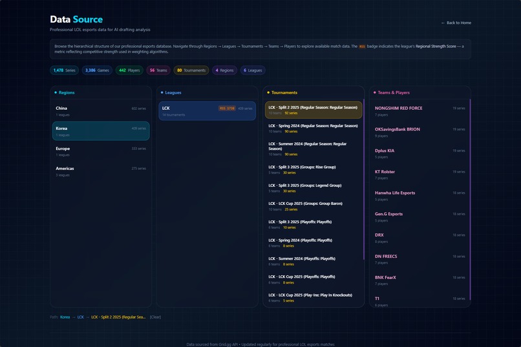521x347 pixels.
Task: Click the Tournaments panel scrollbar
Action: [x=364, y=179]
